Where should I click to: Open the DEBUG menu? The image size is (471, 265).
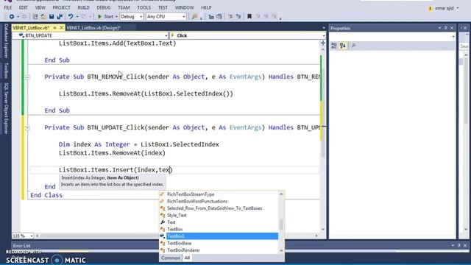(104, 7)
